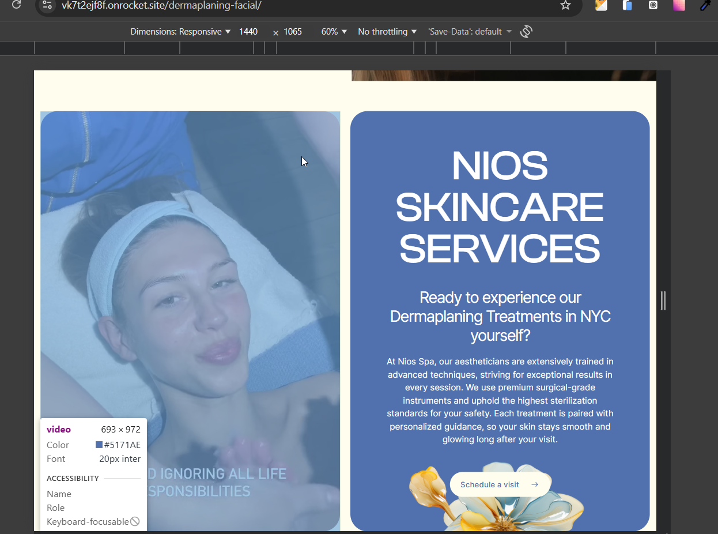Click the video label in inspect tooltip

click(59, 430)
